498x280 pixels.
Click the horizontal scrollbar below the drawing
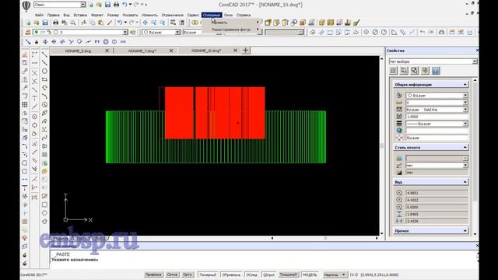(324, 238)
